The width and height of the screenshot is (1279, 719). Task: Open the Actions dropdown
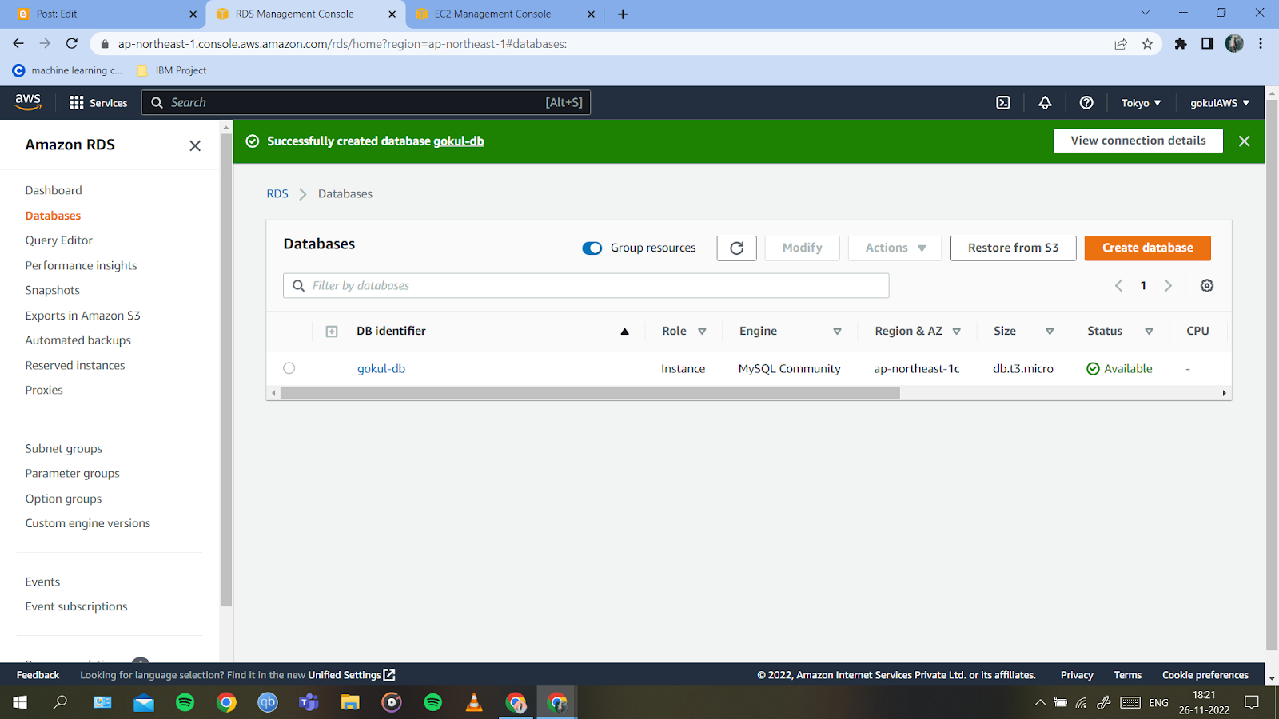pyautogui.click(x=895, y=248)
